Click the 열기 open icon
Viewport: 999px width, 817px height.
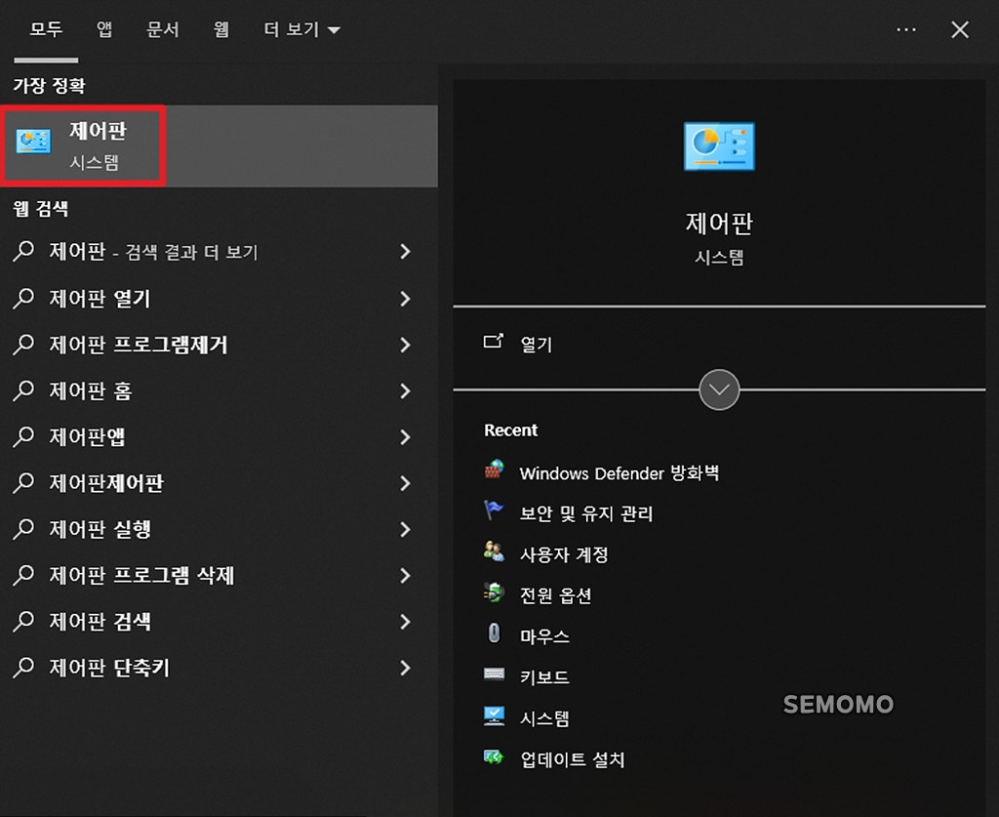coord(493,342)
